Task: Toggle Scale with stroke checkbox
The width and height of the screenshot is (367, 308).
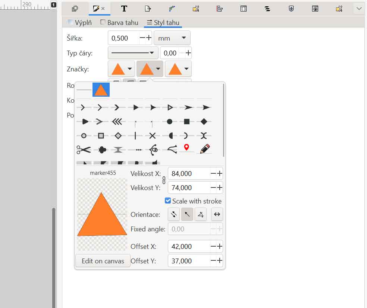Action: 168,201
